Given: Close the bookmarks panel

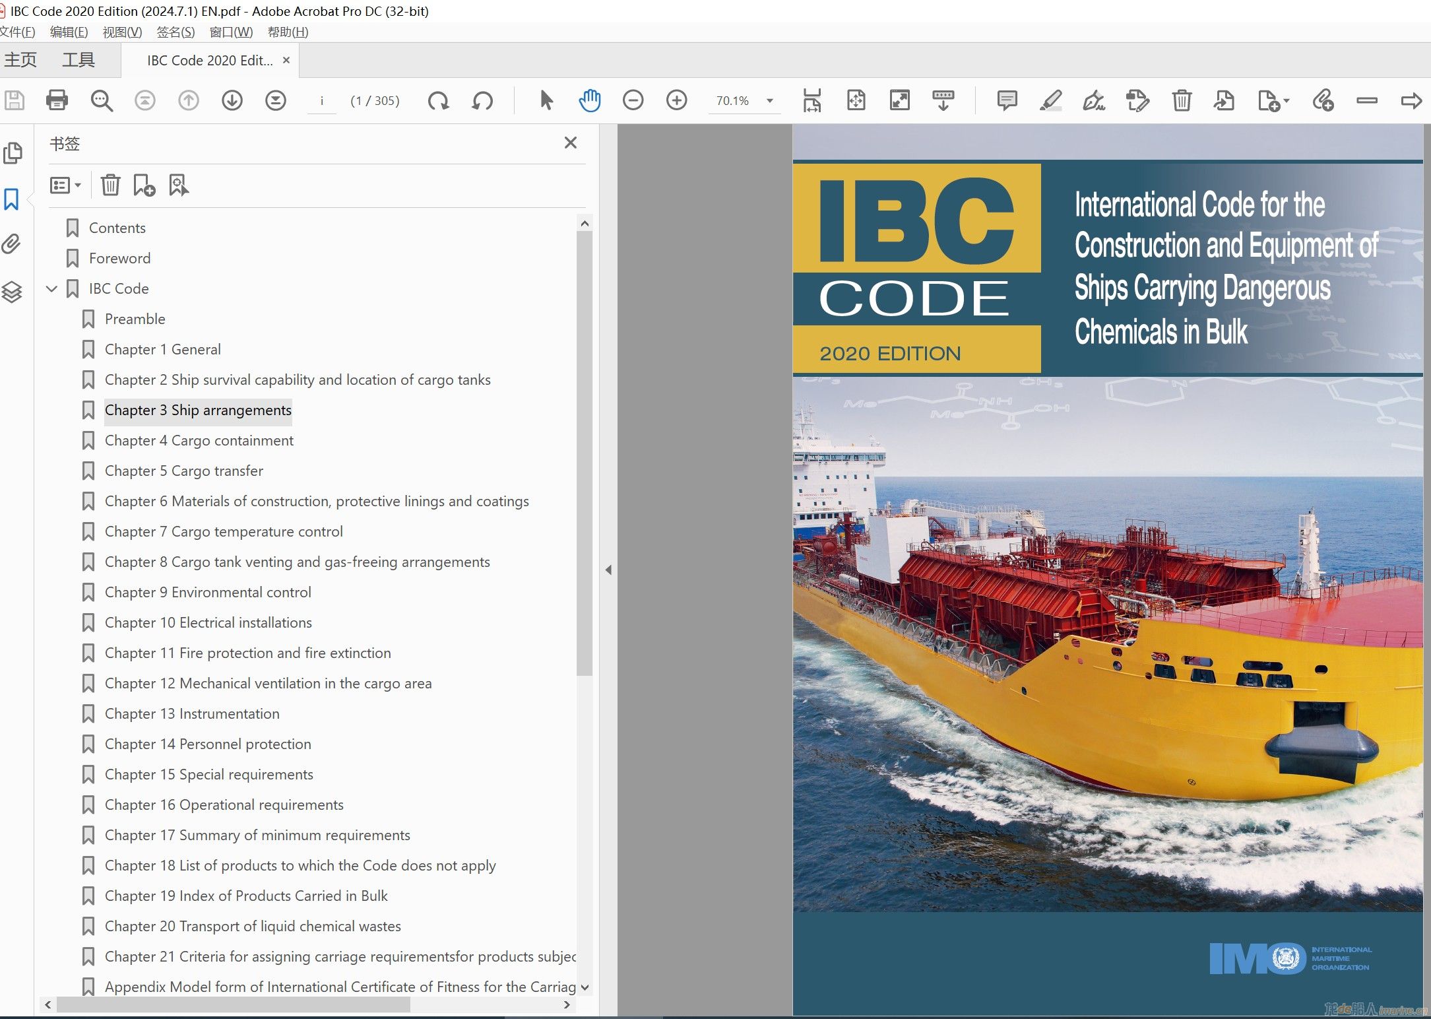Looking at the screenshot, I should tap(571, 143).
